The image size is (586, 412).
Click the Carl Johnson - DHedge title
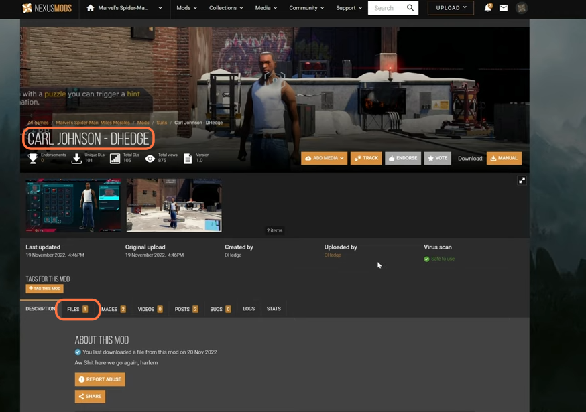(x=89, y=139)
